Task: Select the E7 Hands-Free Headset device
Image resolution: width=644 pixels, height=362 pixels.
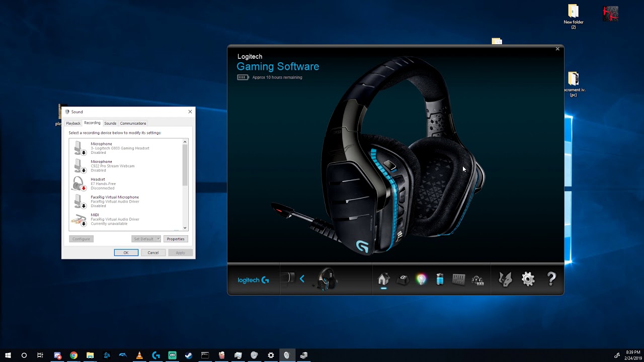Action: tap(125, 184)
